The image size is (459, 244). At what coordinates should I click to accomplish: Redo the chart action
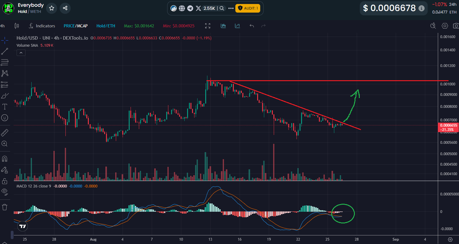(x=263, y=26)
